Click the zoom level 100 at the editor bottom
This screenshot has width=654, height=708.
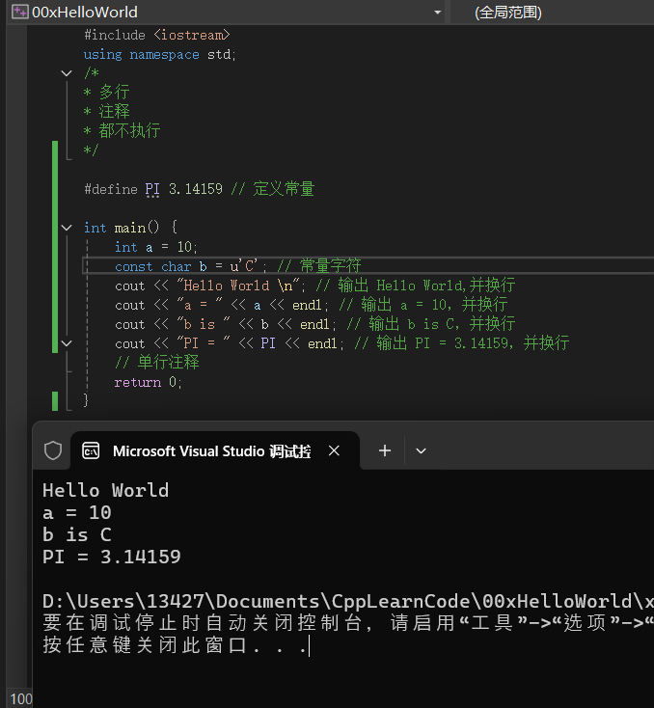tap(21, 699)
